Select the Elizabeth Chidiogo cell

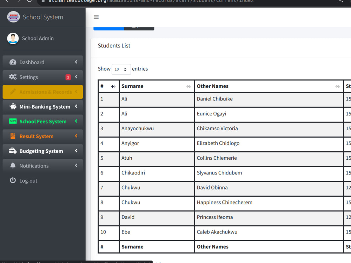click(x=269, y=143)
